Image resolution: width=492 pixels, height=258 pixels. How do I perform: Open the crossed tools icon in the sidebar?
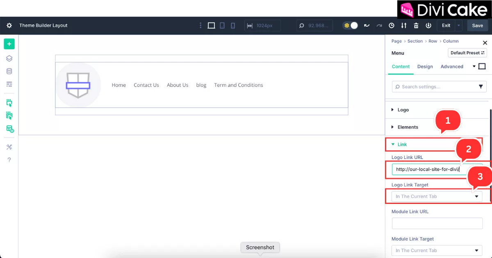[9, 147]
